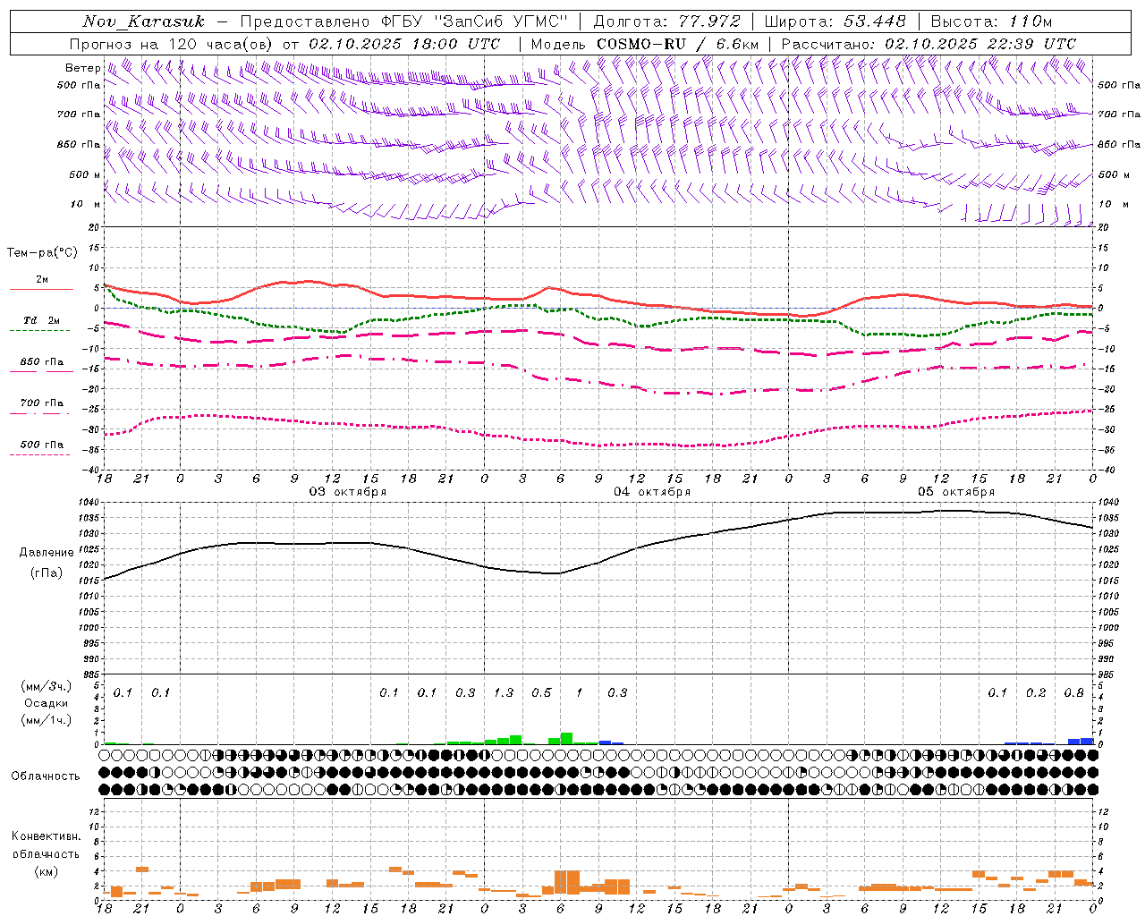Click the '0.5' precipitation value
Image resolution: width=1145 pixels, height=916 pixels.
pyautogui.click(x=541, y=692)
